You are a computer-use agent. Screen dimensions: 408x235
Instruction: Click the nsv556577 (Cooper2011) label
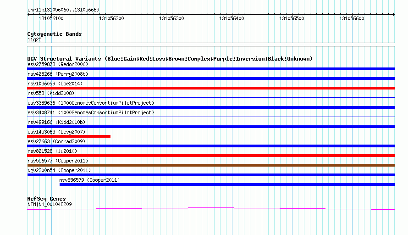(58, 161)
